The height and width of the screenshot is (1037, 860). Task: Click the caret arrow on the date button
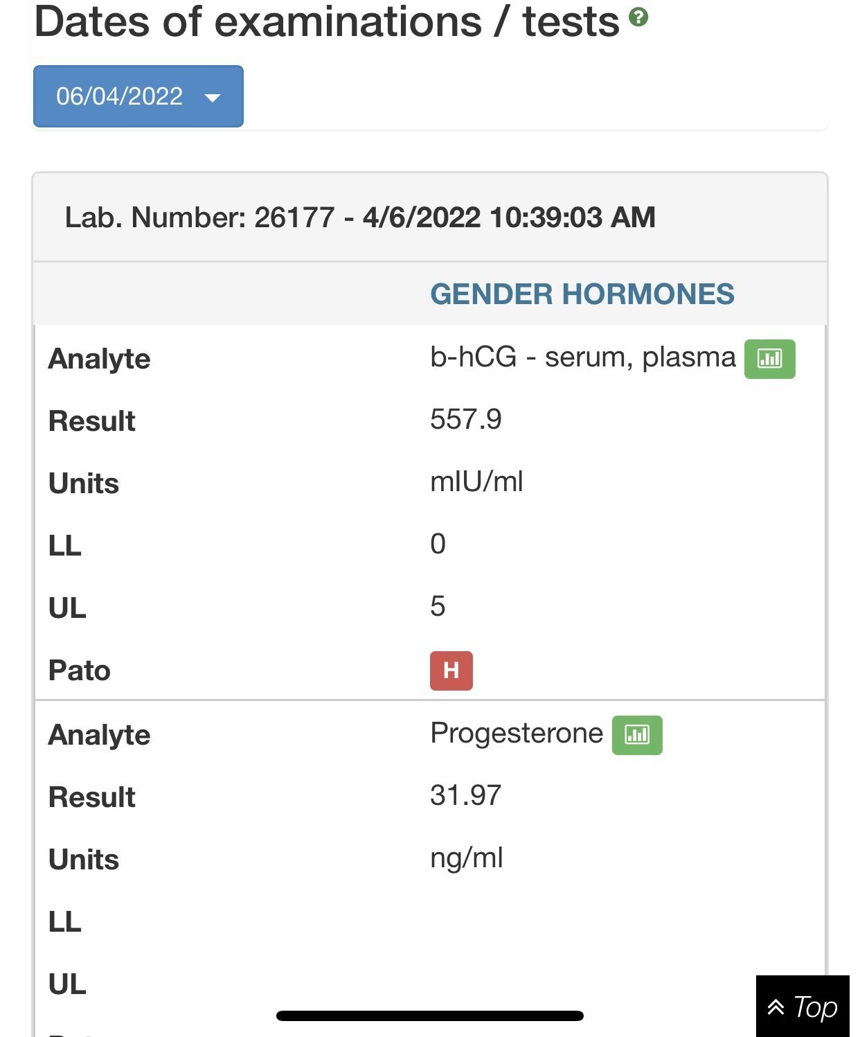(x=213, y=98)
